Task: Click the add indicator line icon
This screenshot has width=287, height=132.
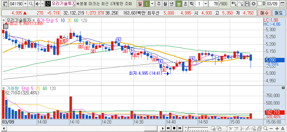Action: [x=241, y=3]
